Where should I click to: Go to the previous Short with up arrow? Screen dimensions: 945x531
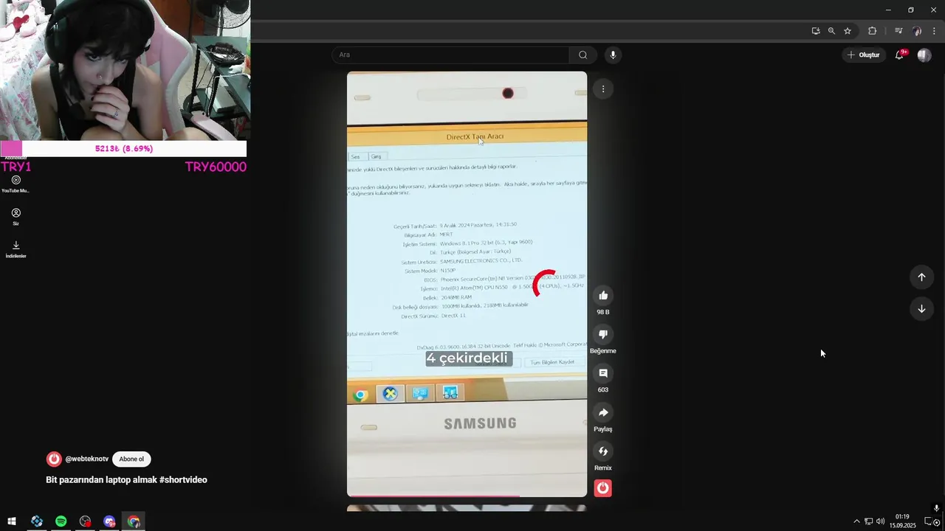pyautogui.click(x=921, y=277)
